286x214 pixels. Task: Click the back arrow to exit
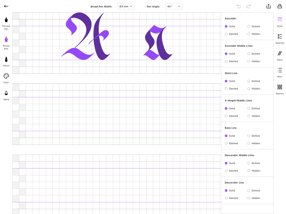click(x=6, y=6)
